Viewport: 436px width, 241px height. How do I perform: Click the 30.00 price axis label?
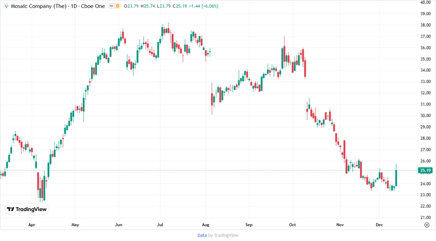tap(425, 116)
